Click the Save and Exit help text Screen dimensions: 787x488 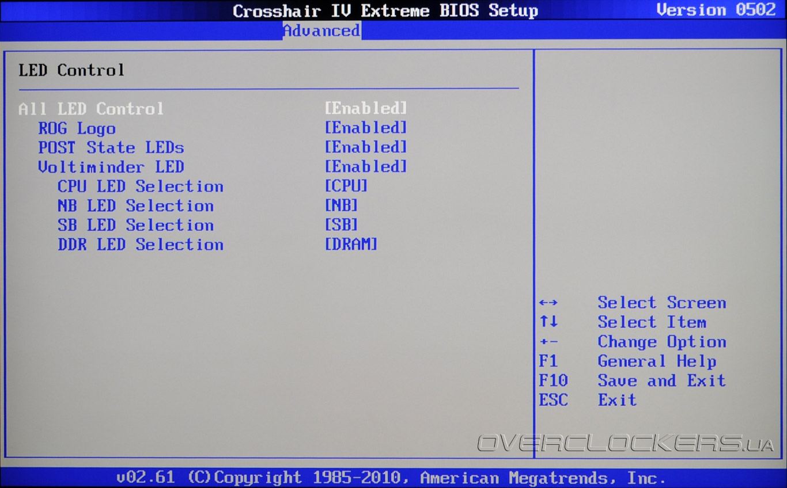pyautogui.click(x=662, y=380)
